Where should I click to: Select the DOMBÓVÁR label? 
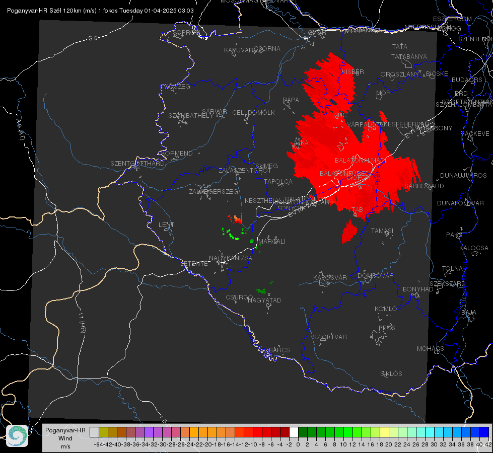[x=375, y=276]
